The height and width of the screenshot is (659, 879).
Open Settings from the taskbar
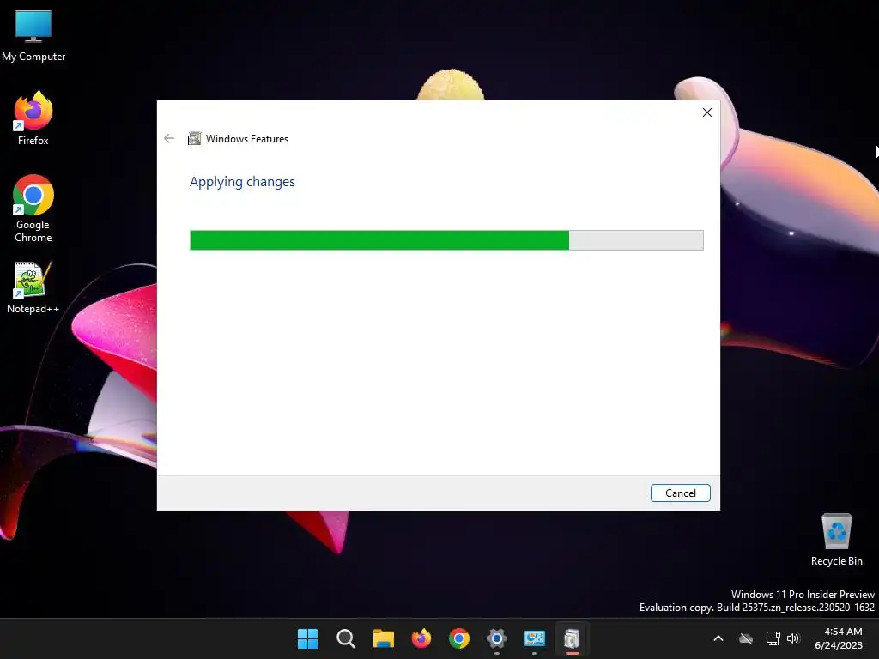497,638
